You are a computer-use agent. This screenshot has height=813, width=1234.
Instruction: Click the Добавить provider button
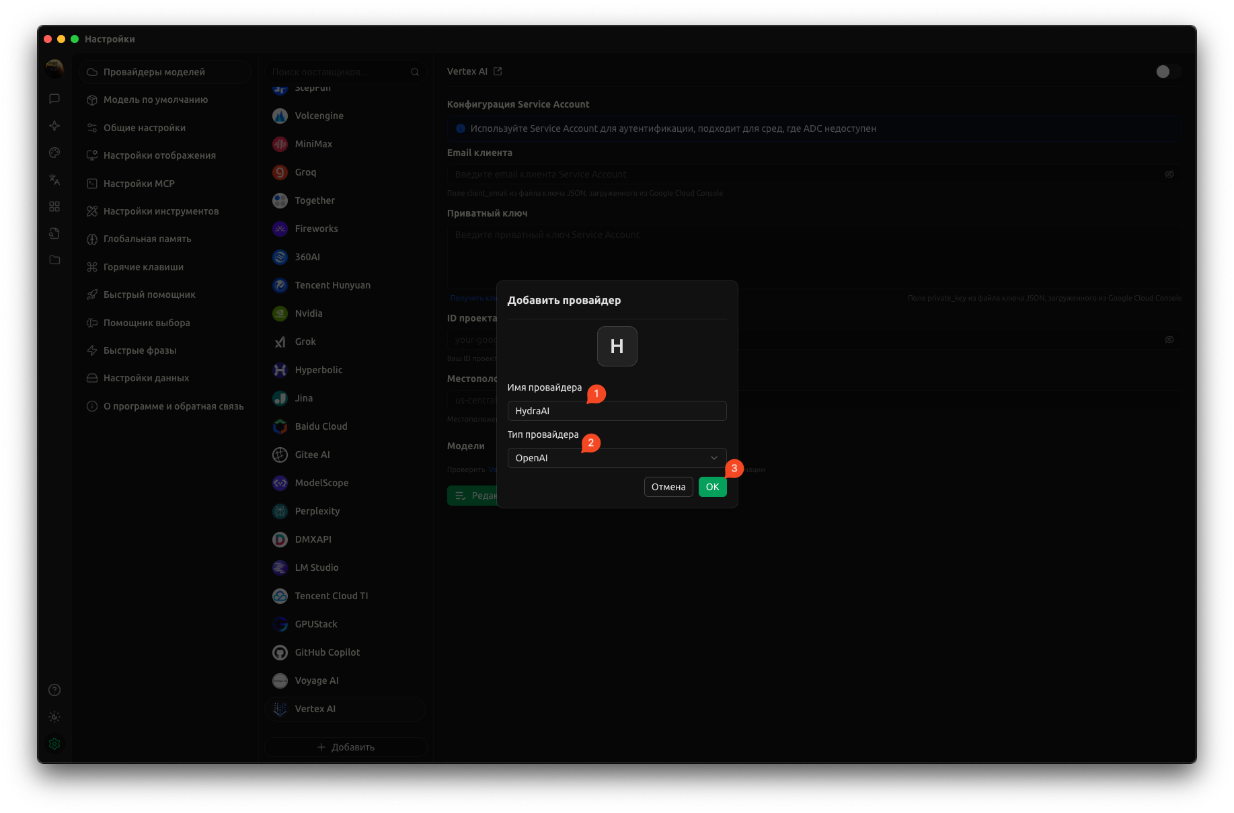(346, 747)
